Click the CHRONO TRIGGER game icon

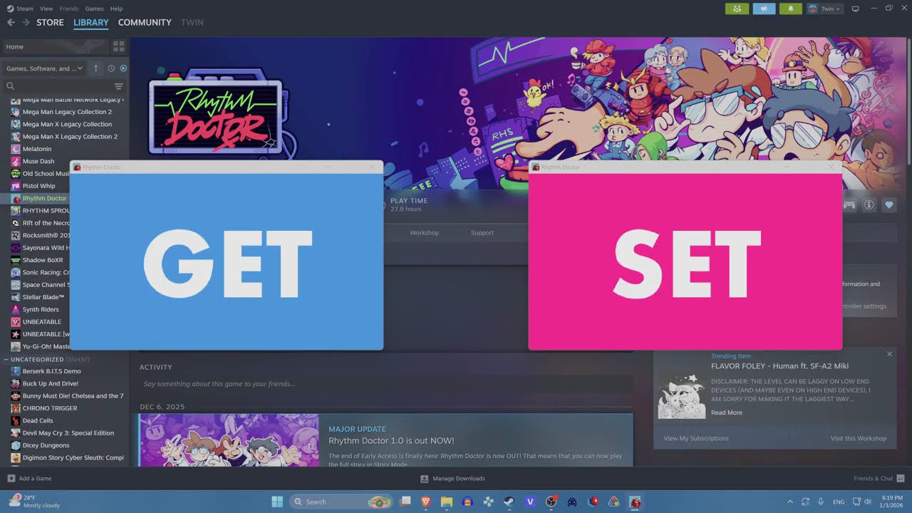tap(16, 408)
